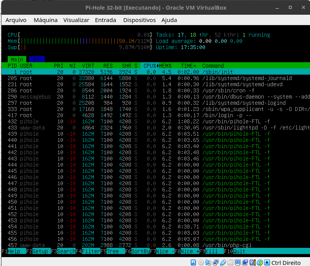Open the Dispositivos menu

point(139,20)
